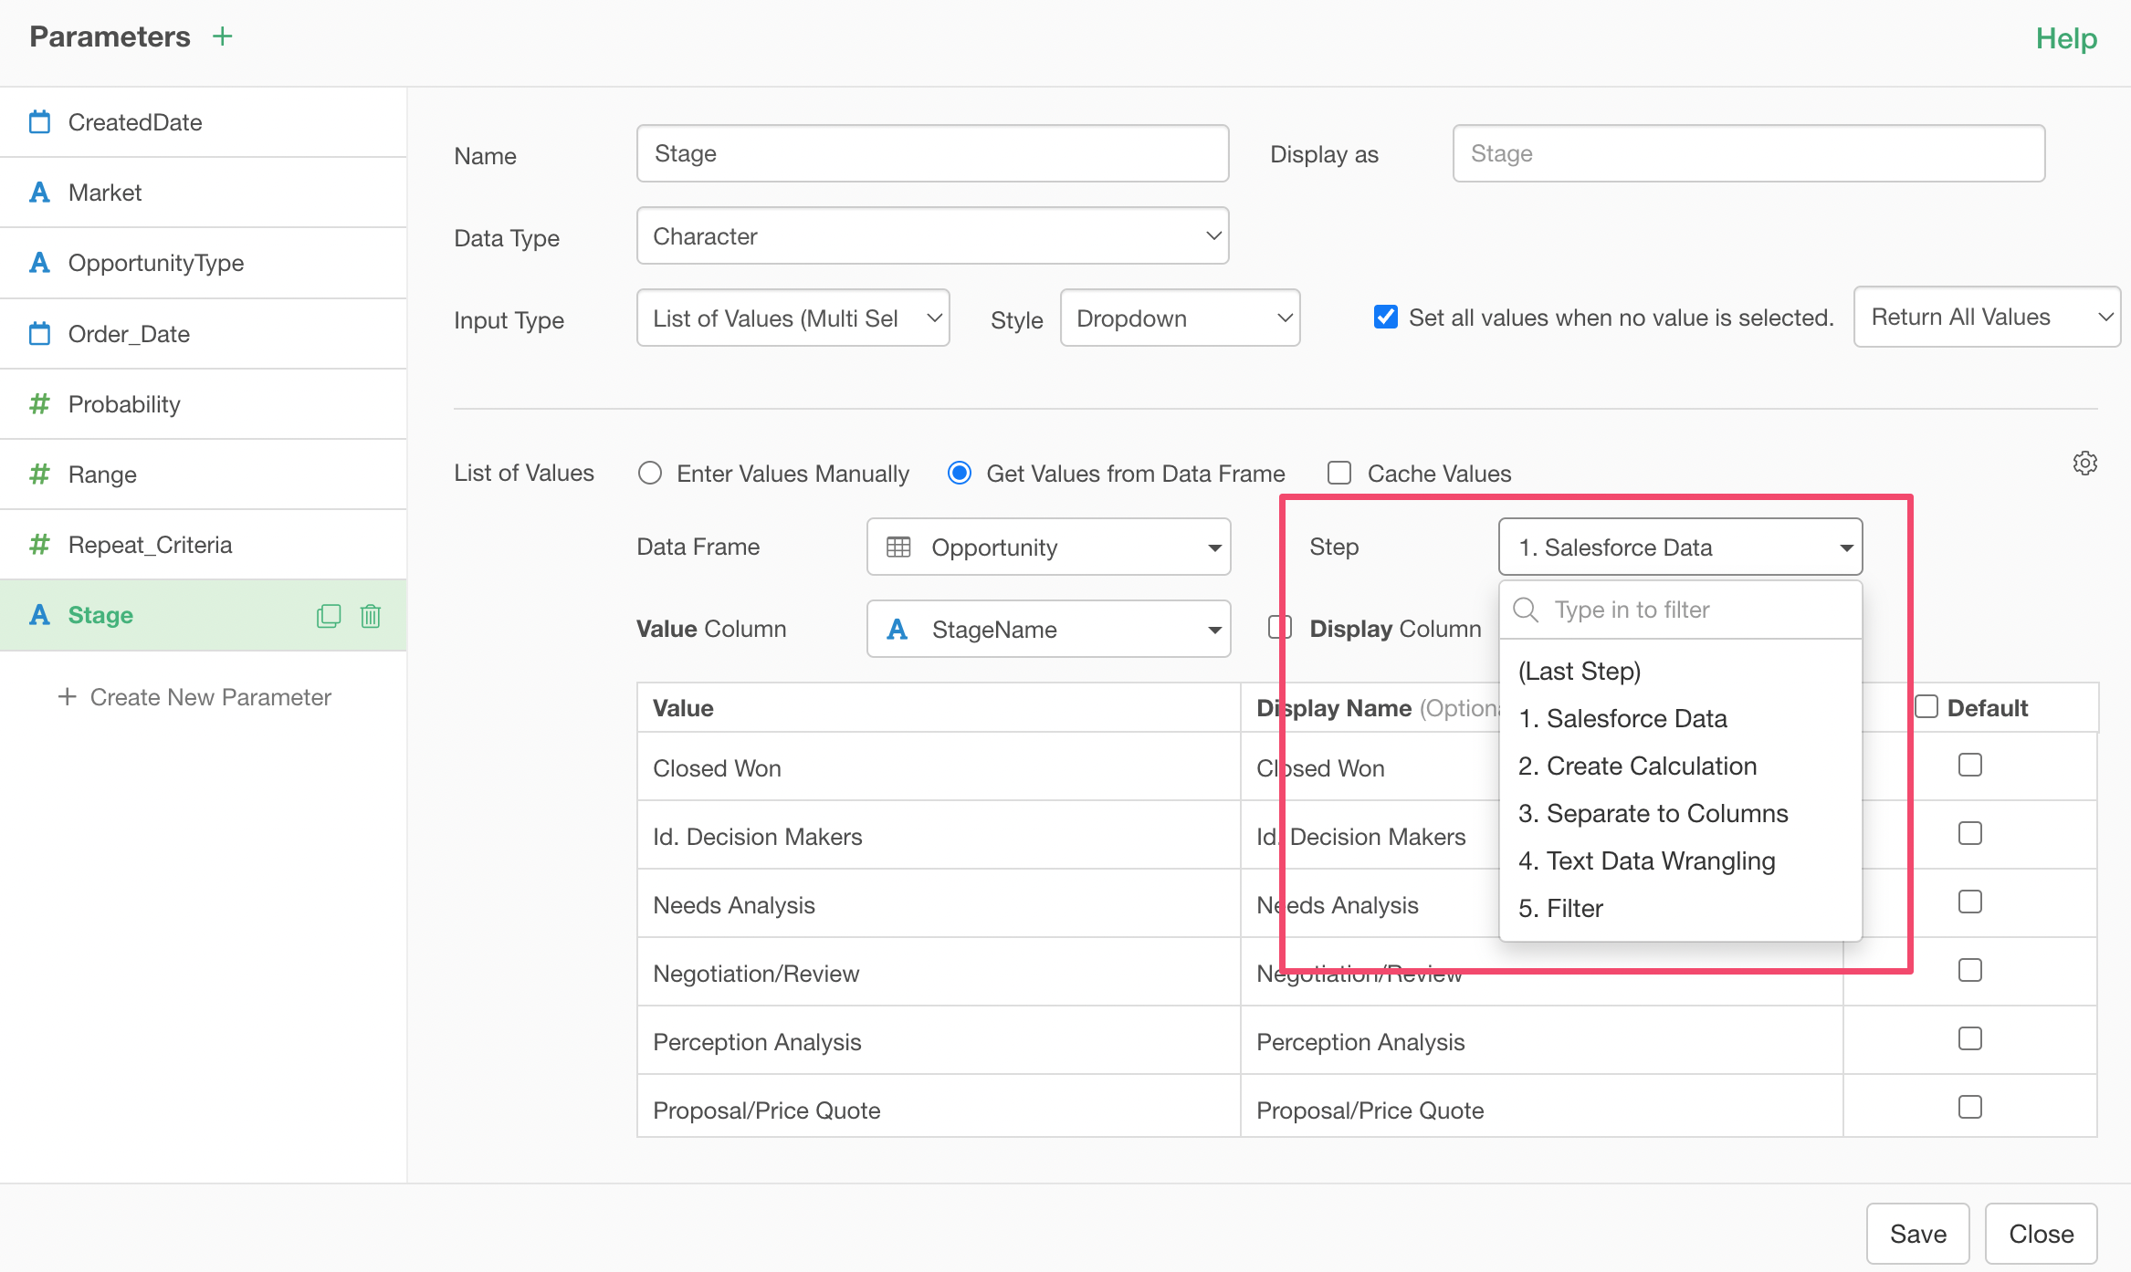2131x1272 pixels.
Task: Check the Default box for Closed Won
Action: click(x=1970, y=765)
